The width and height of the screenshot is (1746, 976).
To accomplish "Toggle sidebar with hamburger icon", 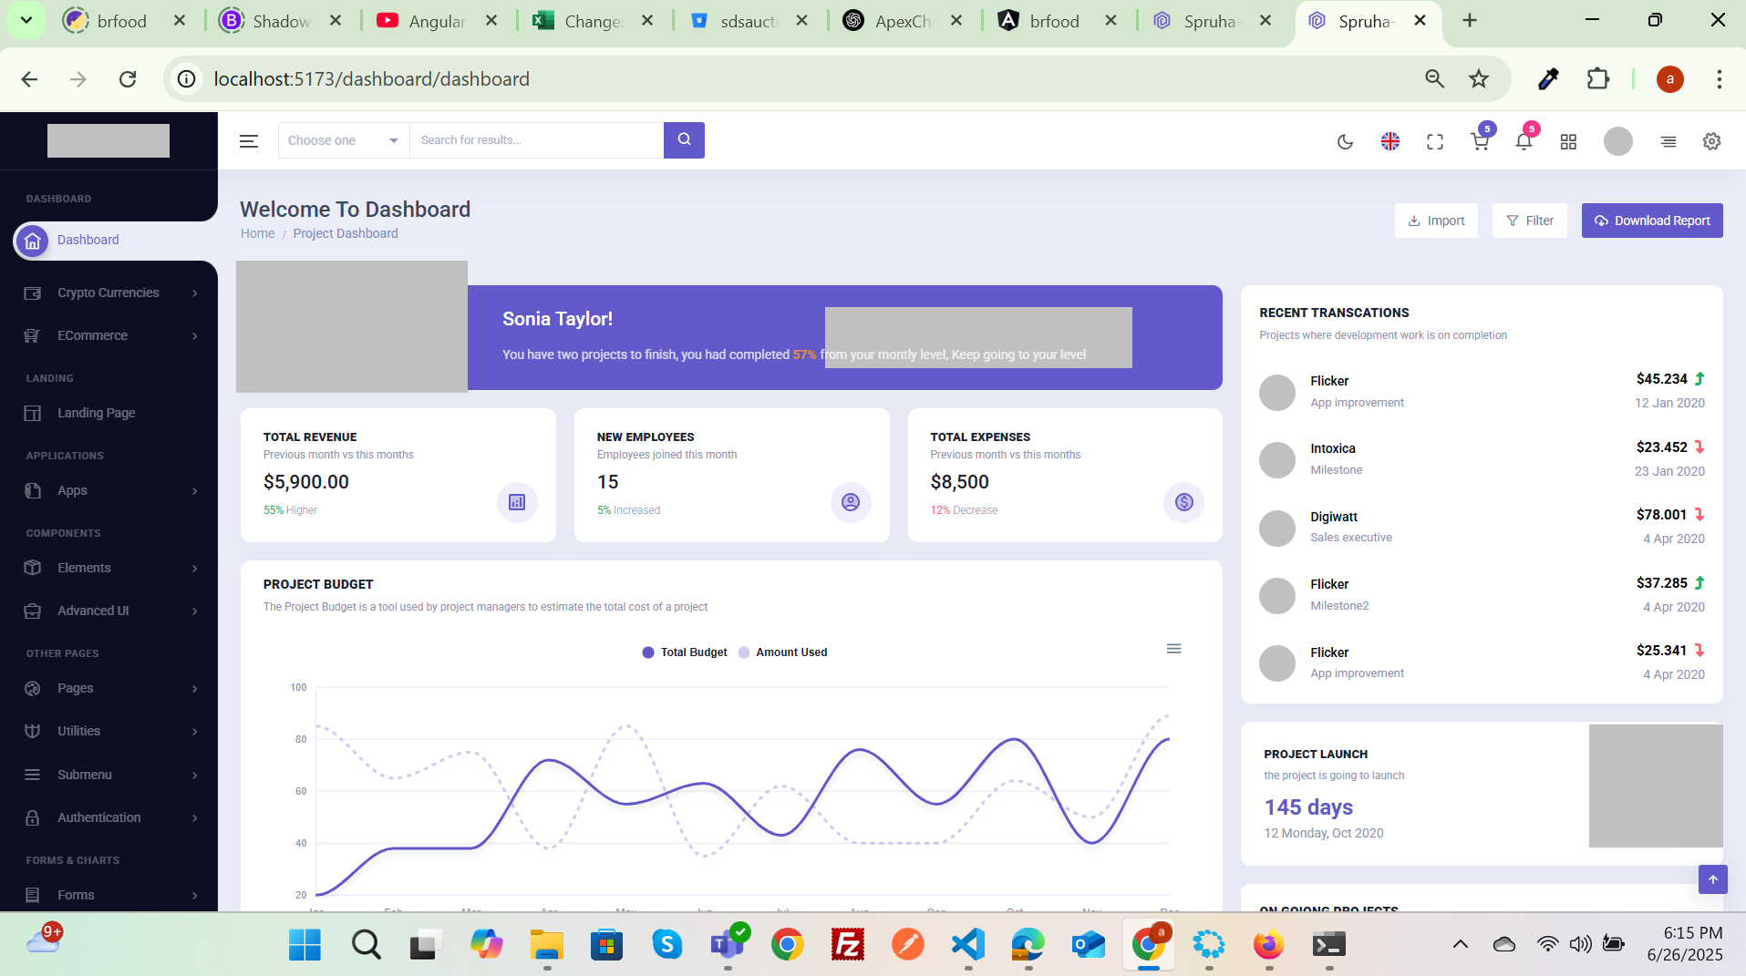I will tap(249, 141).
